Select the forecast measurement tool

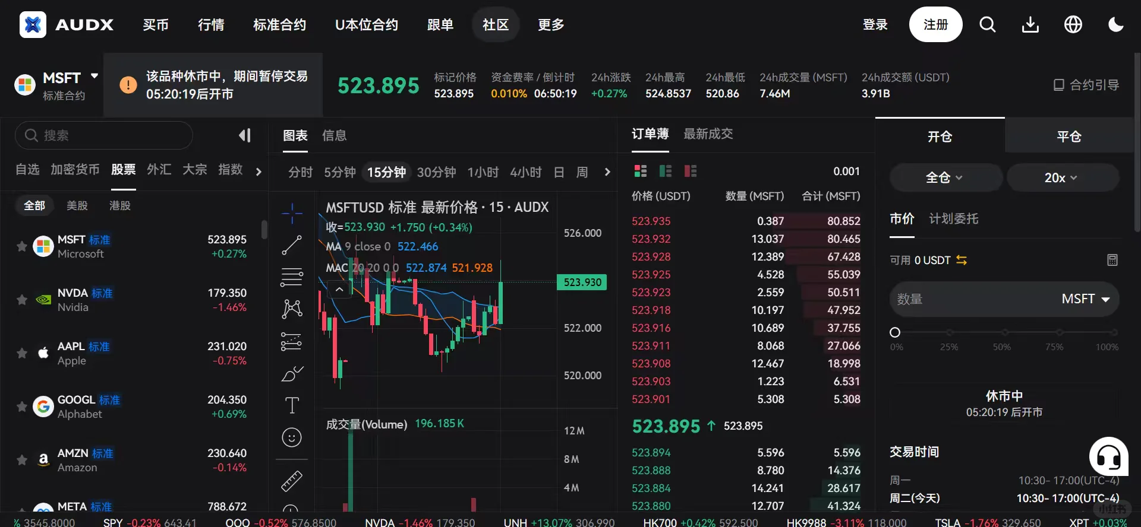pyautogui.click(x=292, y=341)
